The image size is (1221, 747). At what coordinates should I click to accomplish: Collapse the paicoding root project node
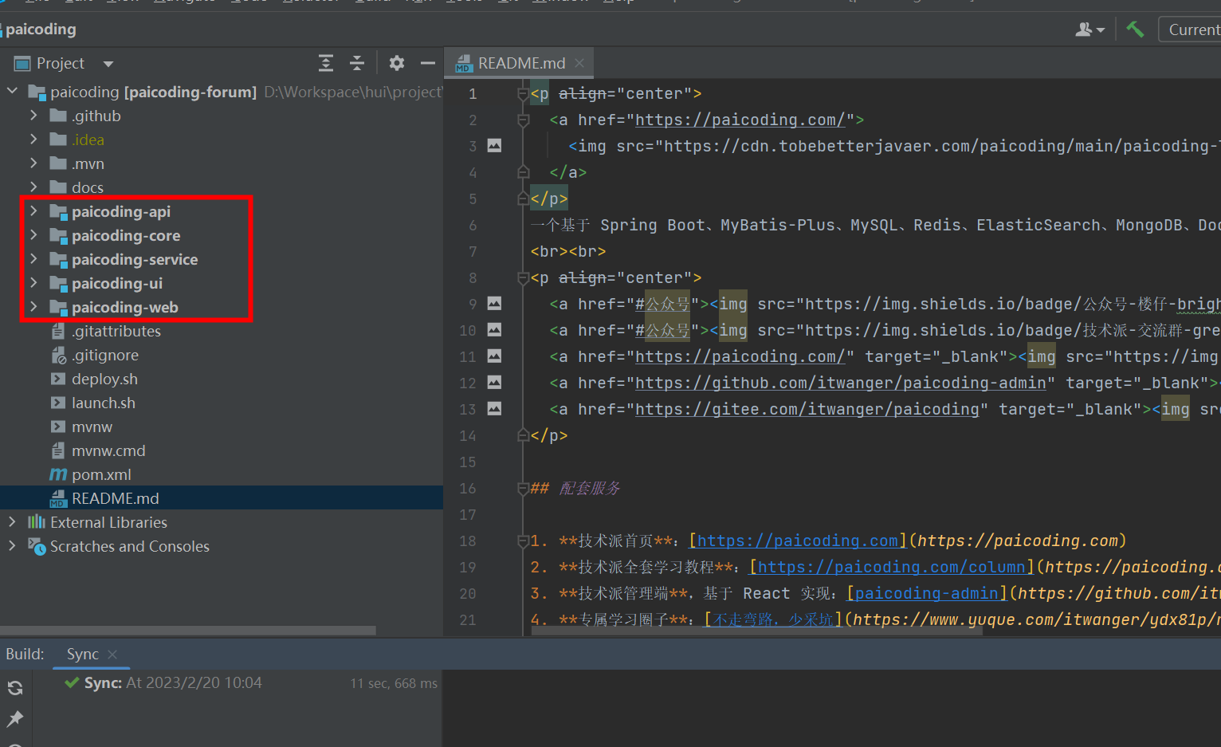(12, 92)
